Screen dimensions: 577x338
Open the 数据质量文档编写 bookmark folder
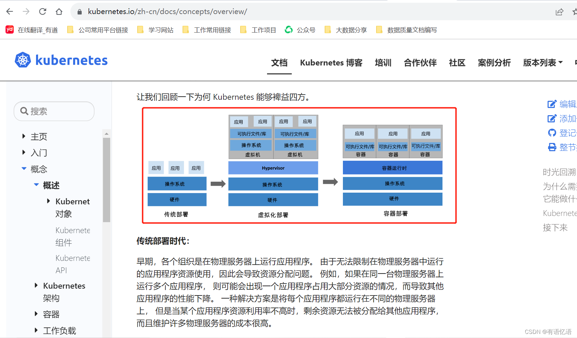(407, 30)
